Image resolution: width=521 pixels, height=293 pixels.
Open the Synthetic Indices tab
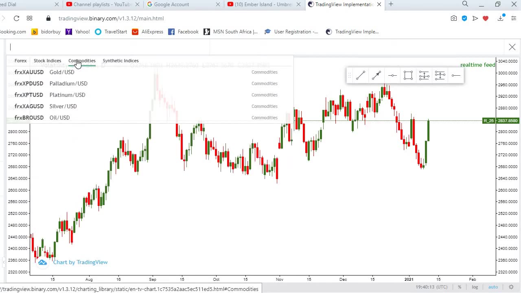pos(120,61)
